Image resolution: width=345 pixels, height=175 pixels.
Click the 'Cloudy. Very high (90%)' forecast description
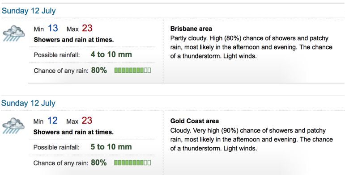[x=251, y=139]
